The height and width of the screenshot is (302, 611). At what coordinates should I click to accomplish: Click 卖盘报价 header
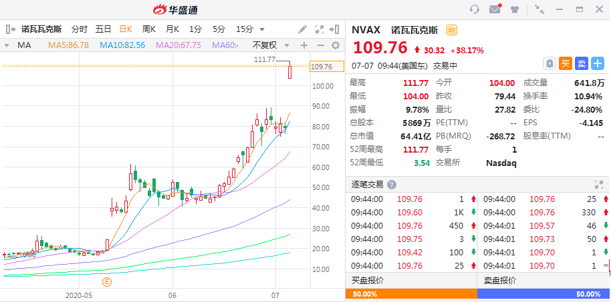click(x=500, y=281)
